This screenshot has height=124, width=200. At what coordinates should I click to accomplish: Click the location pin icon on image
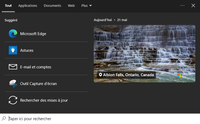100,75
